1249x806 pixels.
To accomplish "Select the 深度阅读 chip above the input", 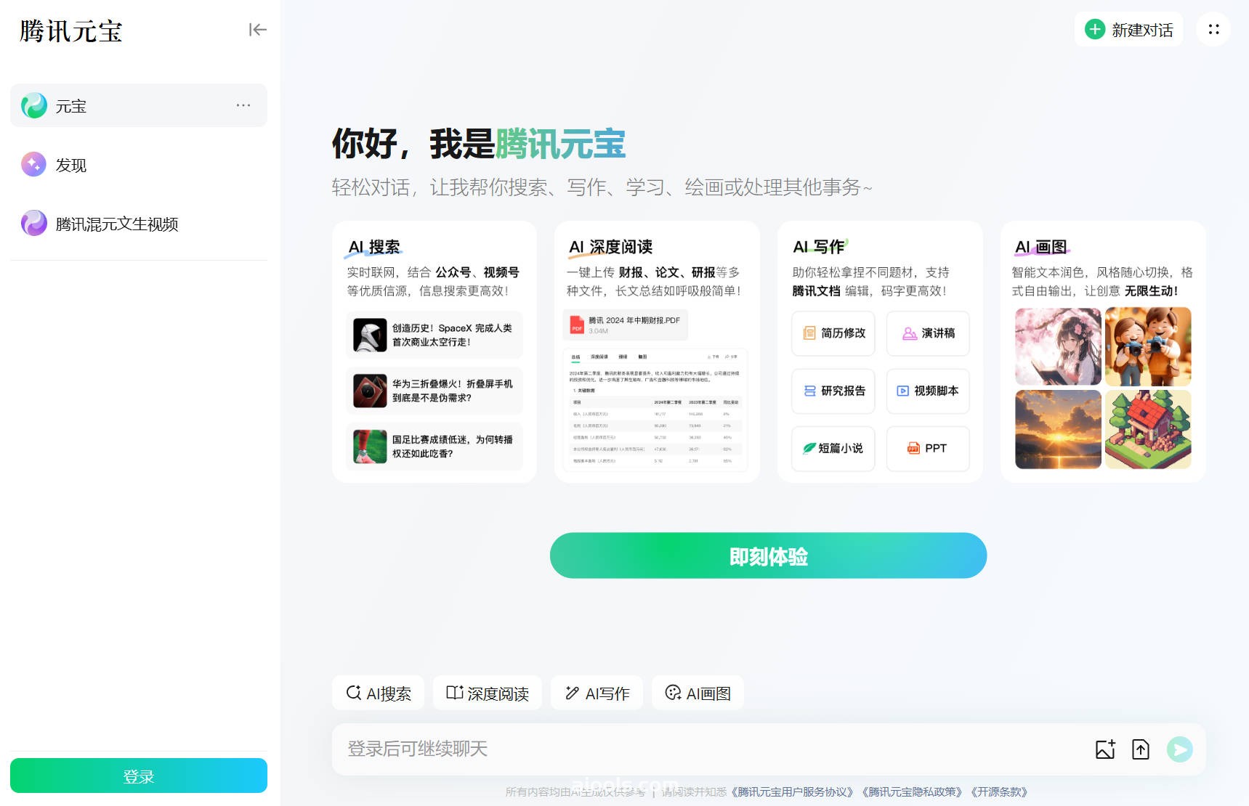I will click(x=488, y=693).
